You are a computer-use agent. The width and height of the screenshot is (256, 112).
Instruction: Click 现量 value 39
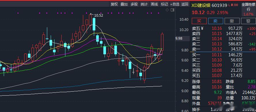point(220,98)
